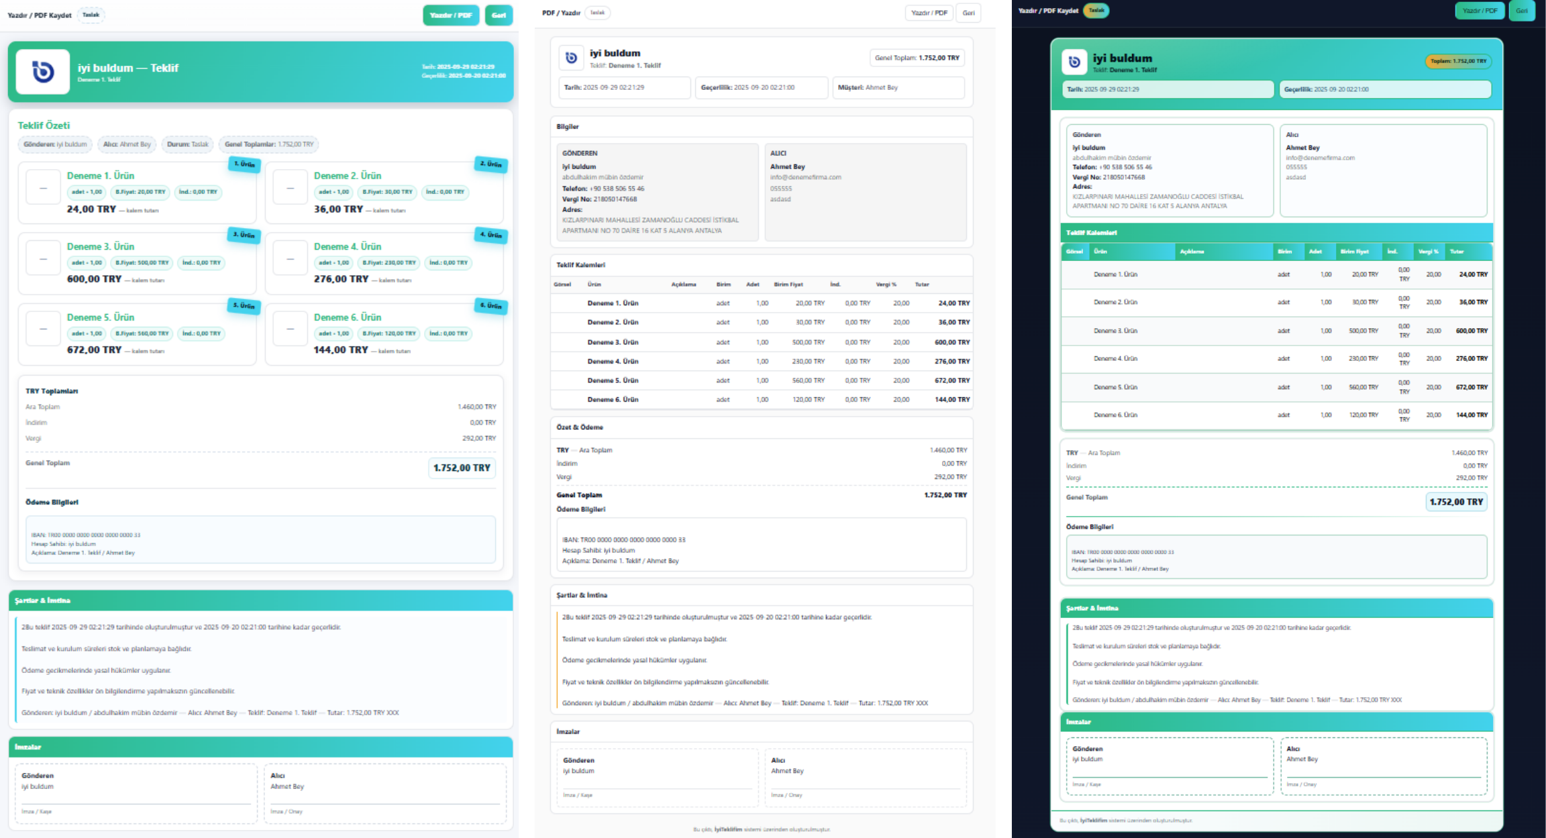Click the small logo in the middle white template
The width and height of the screenshot is (1546, 838).
click(x=571, y=58)
